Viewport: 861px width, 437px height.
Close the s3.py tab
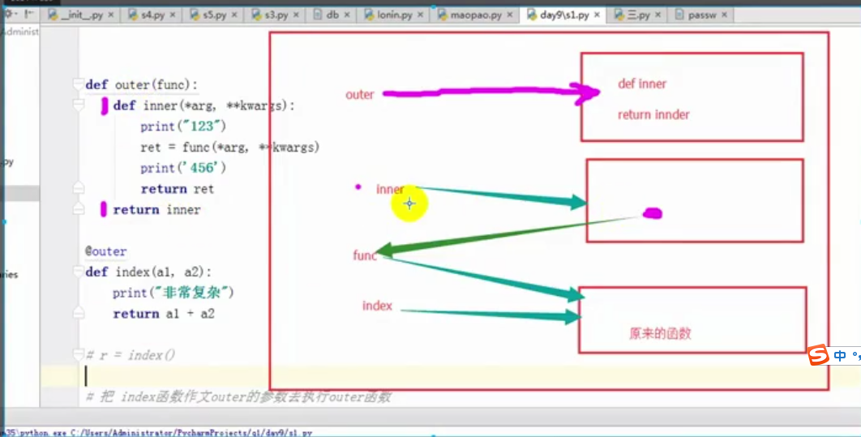click(296, 15)
